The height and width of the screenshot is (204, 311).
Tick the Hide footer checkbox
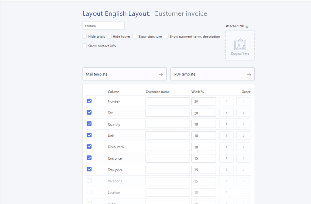(x=110, y=37)
